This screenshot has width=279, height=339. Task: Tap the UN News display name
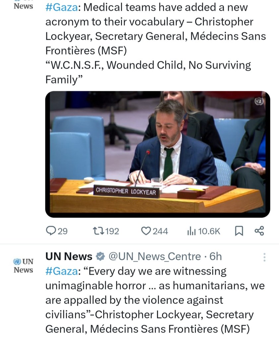[x=69, y=257]
